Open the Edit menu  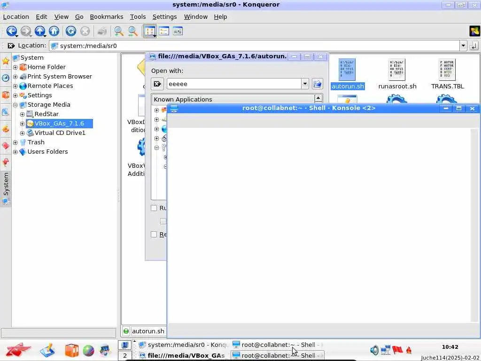click(41, 16)
